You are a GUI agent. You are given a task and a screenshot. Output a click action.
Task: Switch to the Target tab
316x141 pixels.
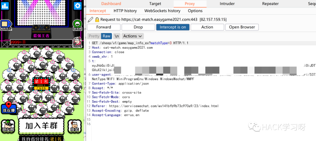155,4
